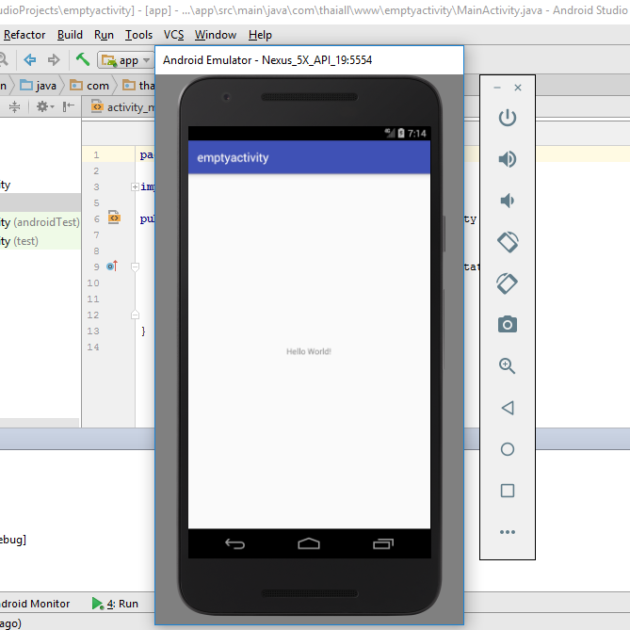
Task: Click the Hello World! text in emulator
Action: point(309,351)
